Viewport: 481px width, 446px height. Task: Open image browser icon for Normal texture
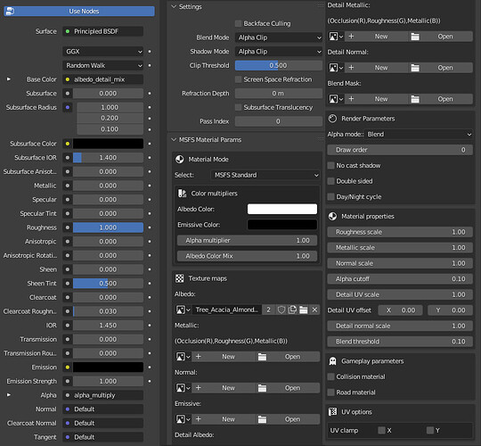tap(183, 388)
